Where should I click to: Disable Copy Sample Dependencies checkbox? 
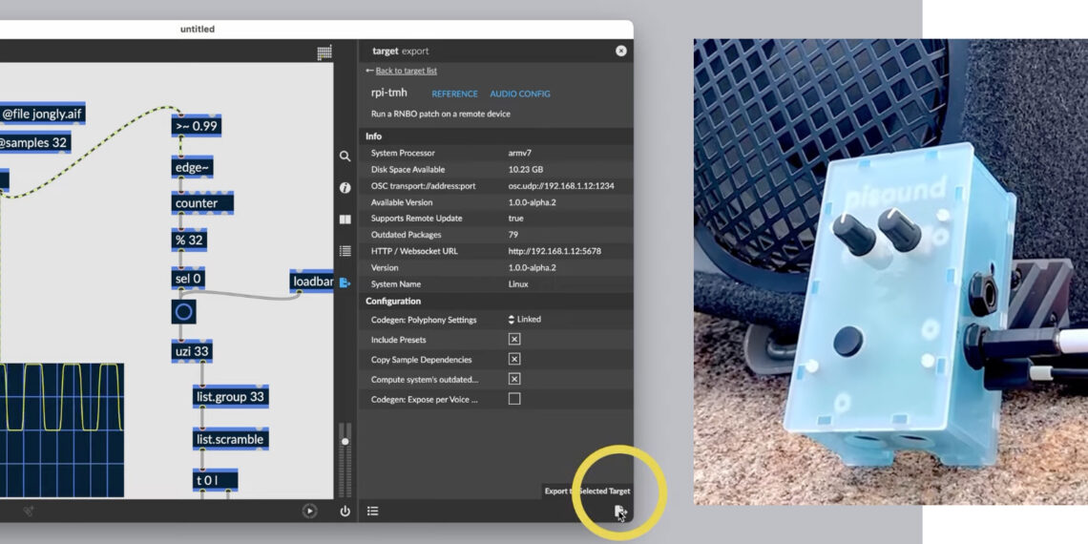coord(514,360)
